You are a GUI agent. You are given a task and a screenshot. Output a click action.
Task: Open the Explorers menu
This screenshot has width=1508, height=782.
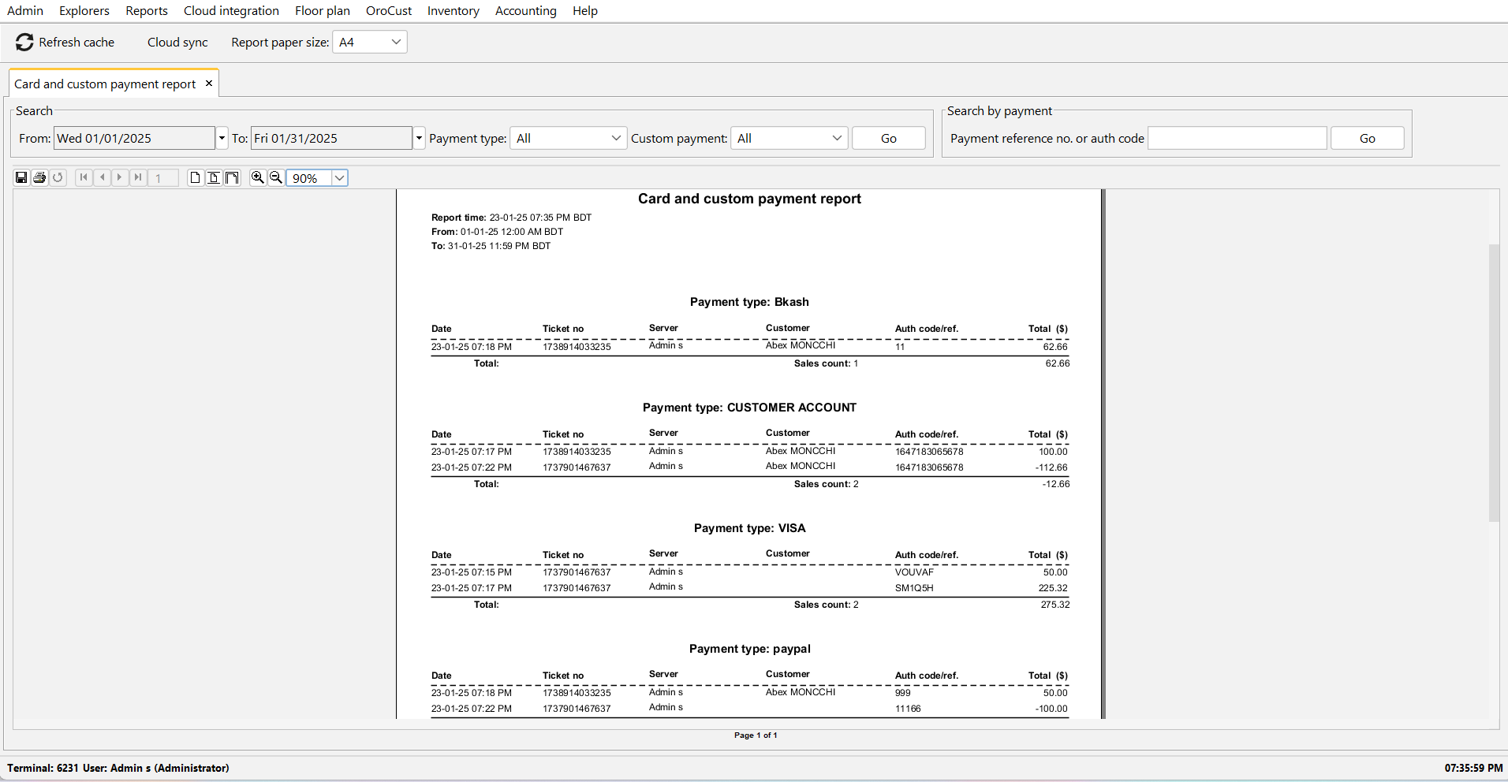(x=84, y=11)
